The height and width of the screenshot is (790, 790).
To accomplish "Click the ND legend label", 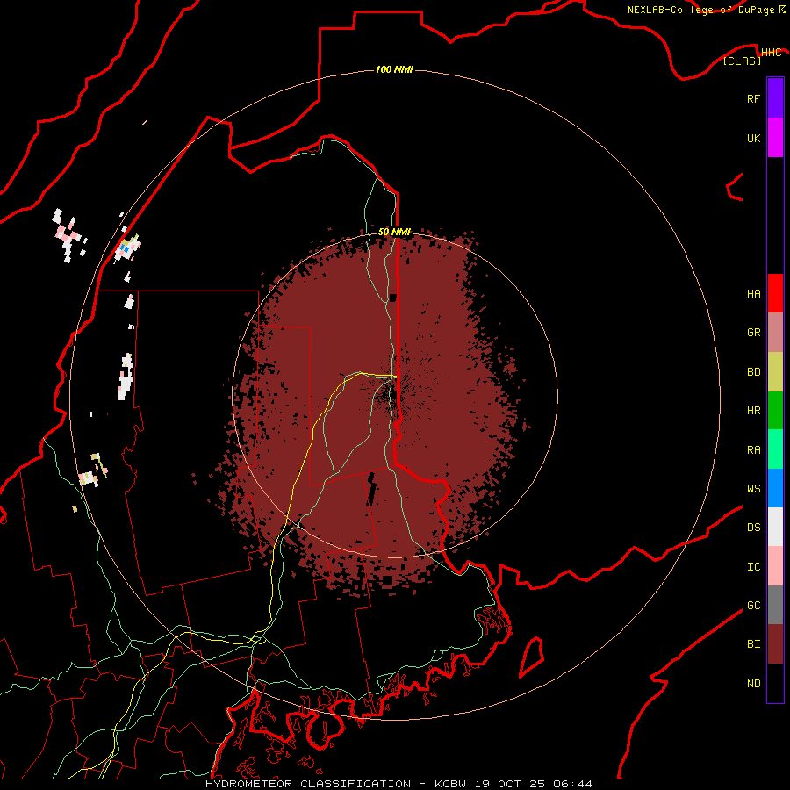I will [x=753, y=684].
